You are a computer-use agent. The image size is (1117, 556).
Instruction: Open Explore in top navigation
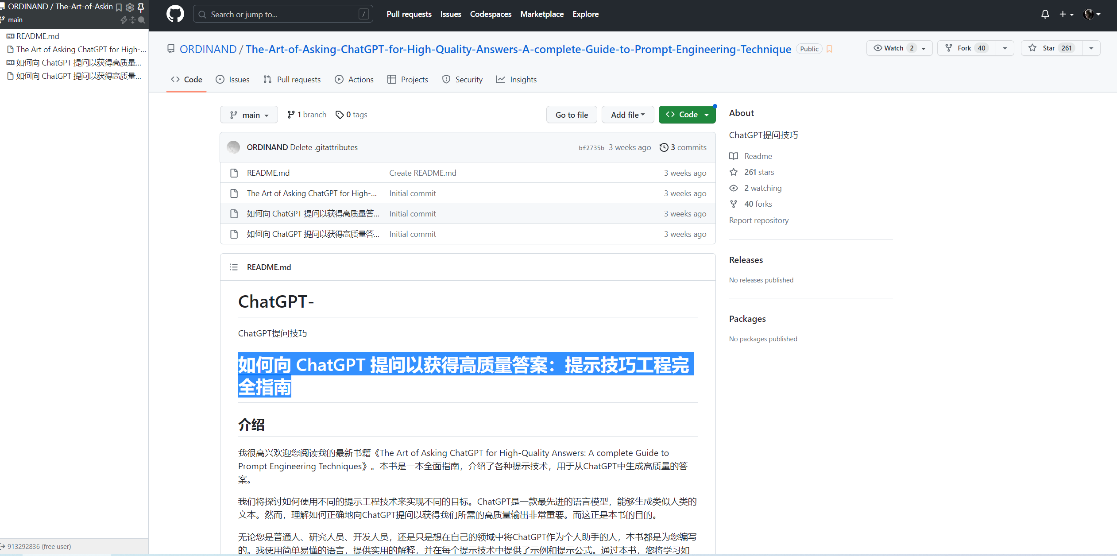(585, 14)
